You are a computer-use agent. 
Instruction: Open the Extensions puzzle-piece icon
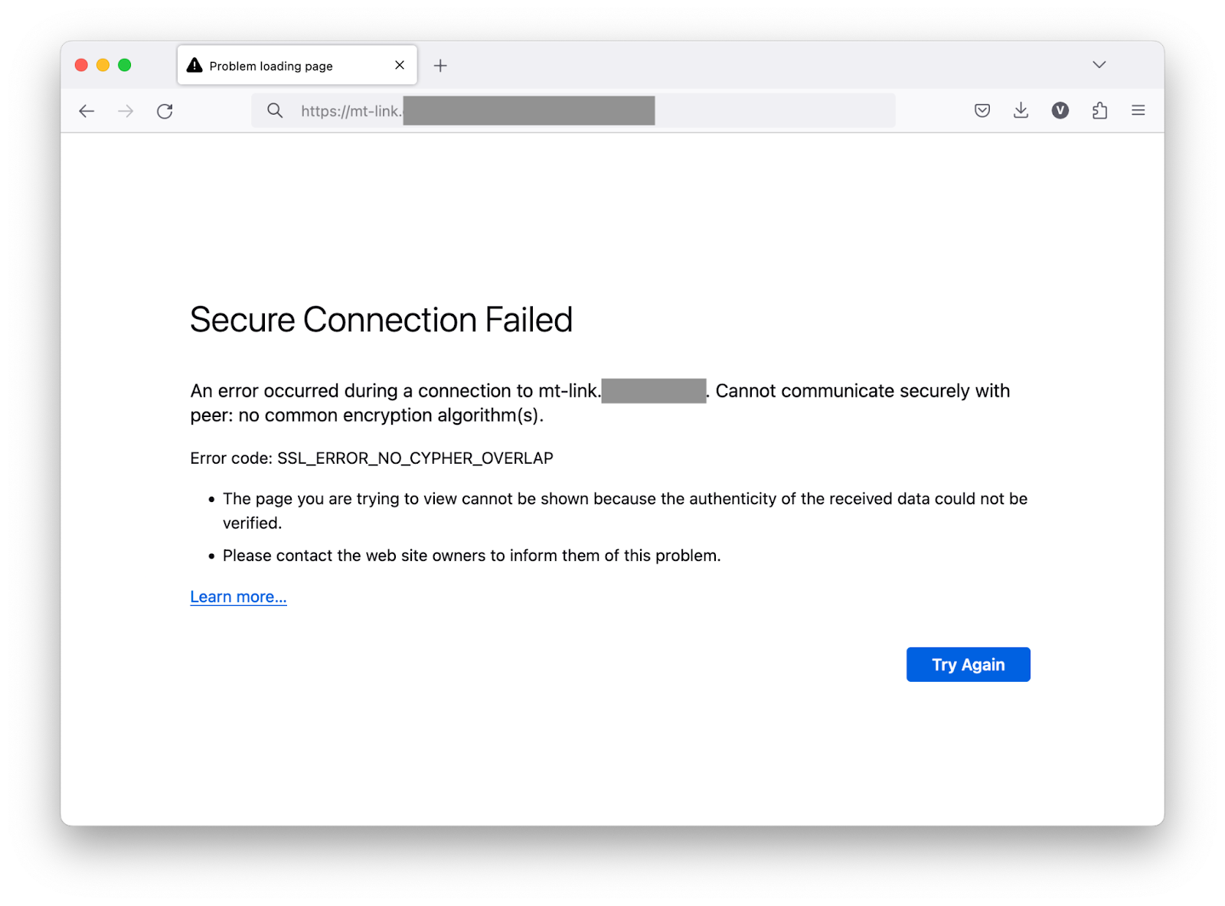coord(1100,110)
